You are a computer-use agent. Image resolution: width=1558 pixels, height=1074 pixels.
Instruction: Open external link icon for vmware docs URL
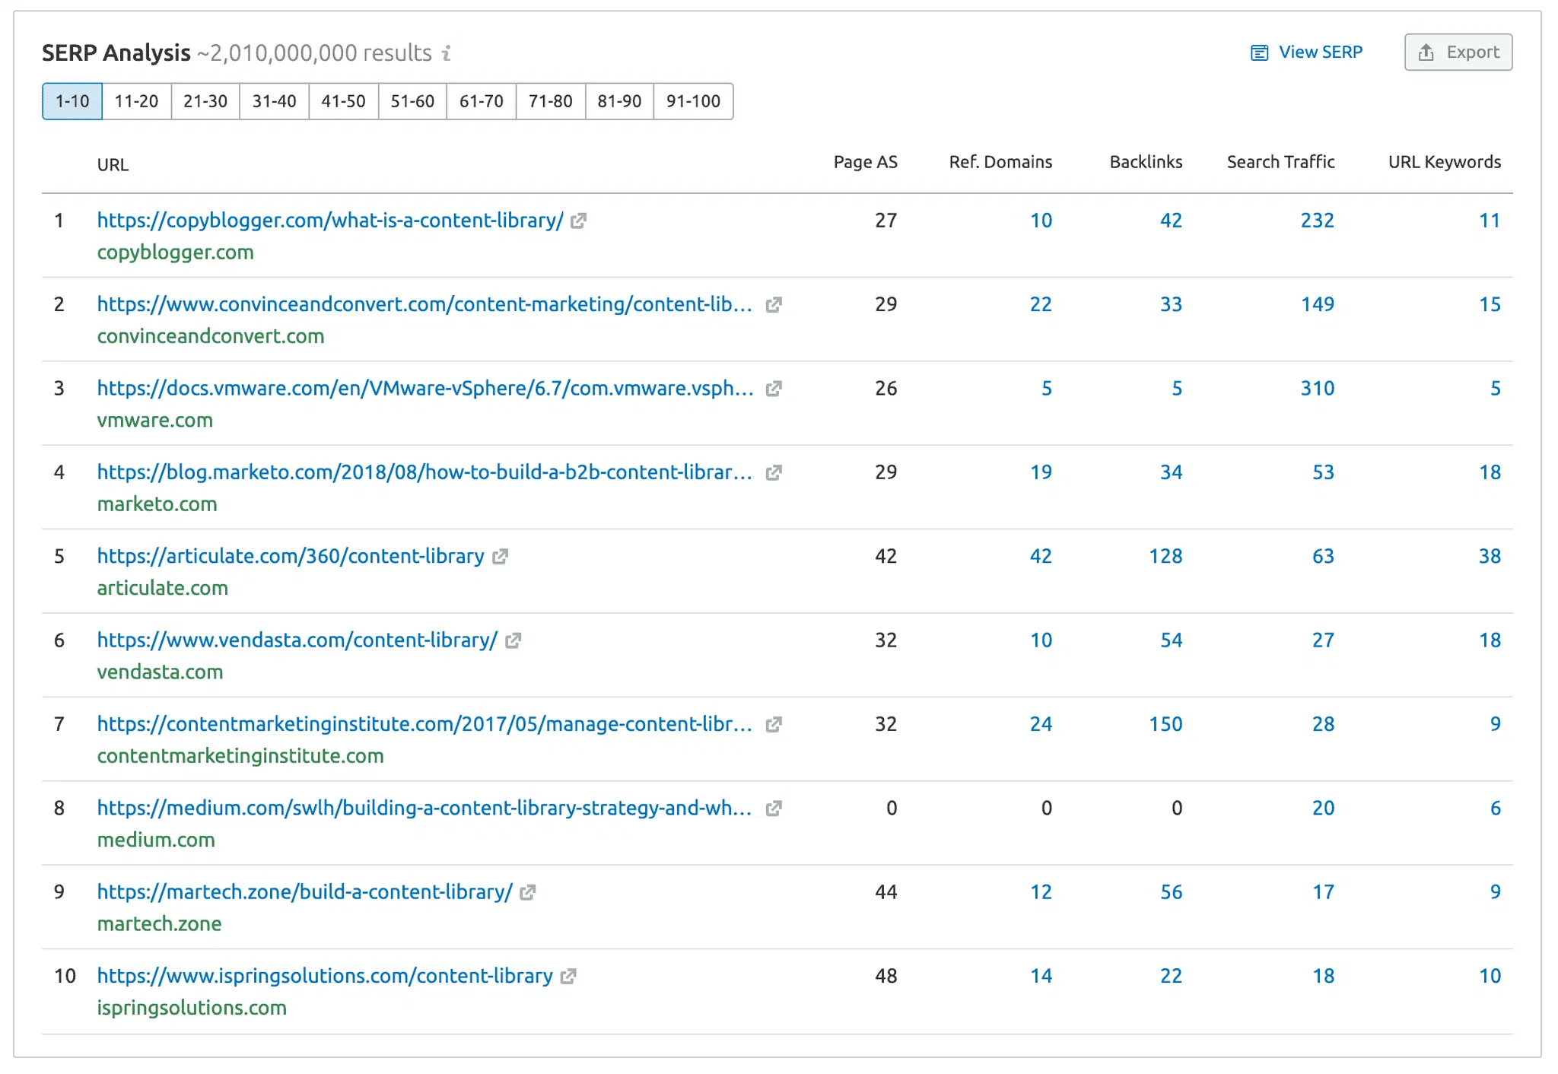tap(774, 389)
